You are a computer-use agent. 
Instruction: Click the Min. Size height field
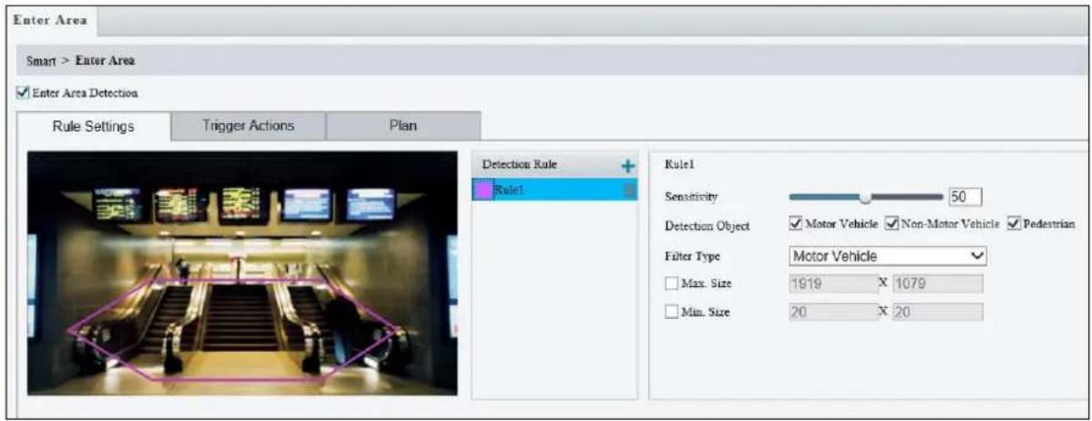point(937,313)
